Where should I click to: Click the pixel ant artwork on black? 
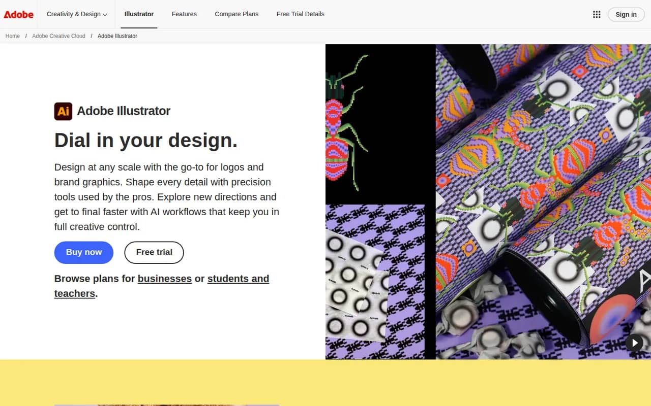(x=347, y=123)
